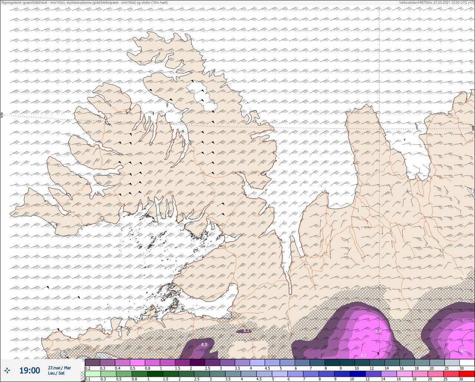Click the 0.2 precipitation value on the map
The height and width of the screenshot is (382, 475).
pos(246,330)
